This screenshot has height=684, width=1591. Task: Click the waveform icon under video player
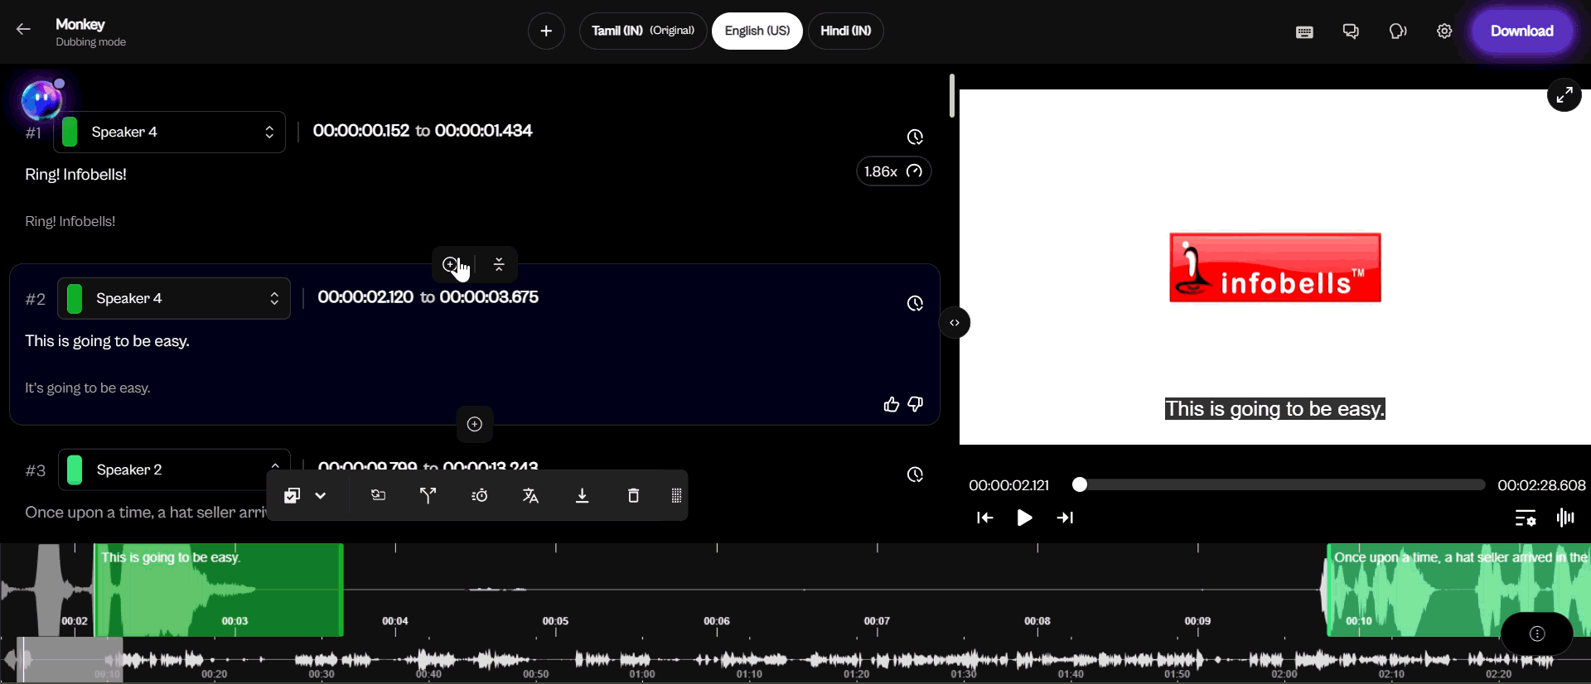click(1565, 518)
